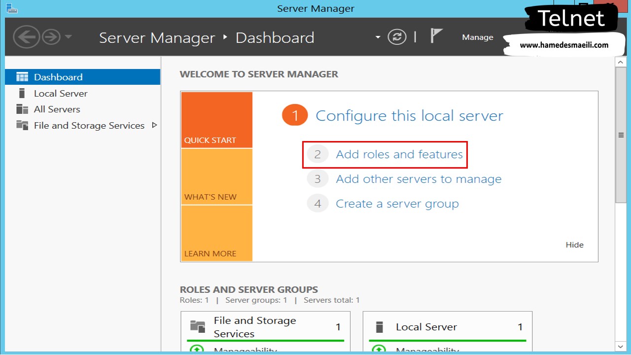The image size is (631, 355).
Task: Click the 'Servers total: 1' text
Action: click(332, 300)
